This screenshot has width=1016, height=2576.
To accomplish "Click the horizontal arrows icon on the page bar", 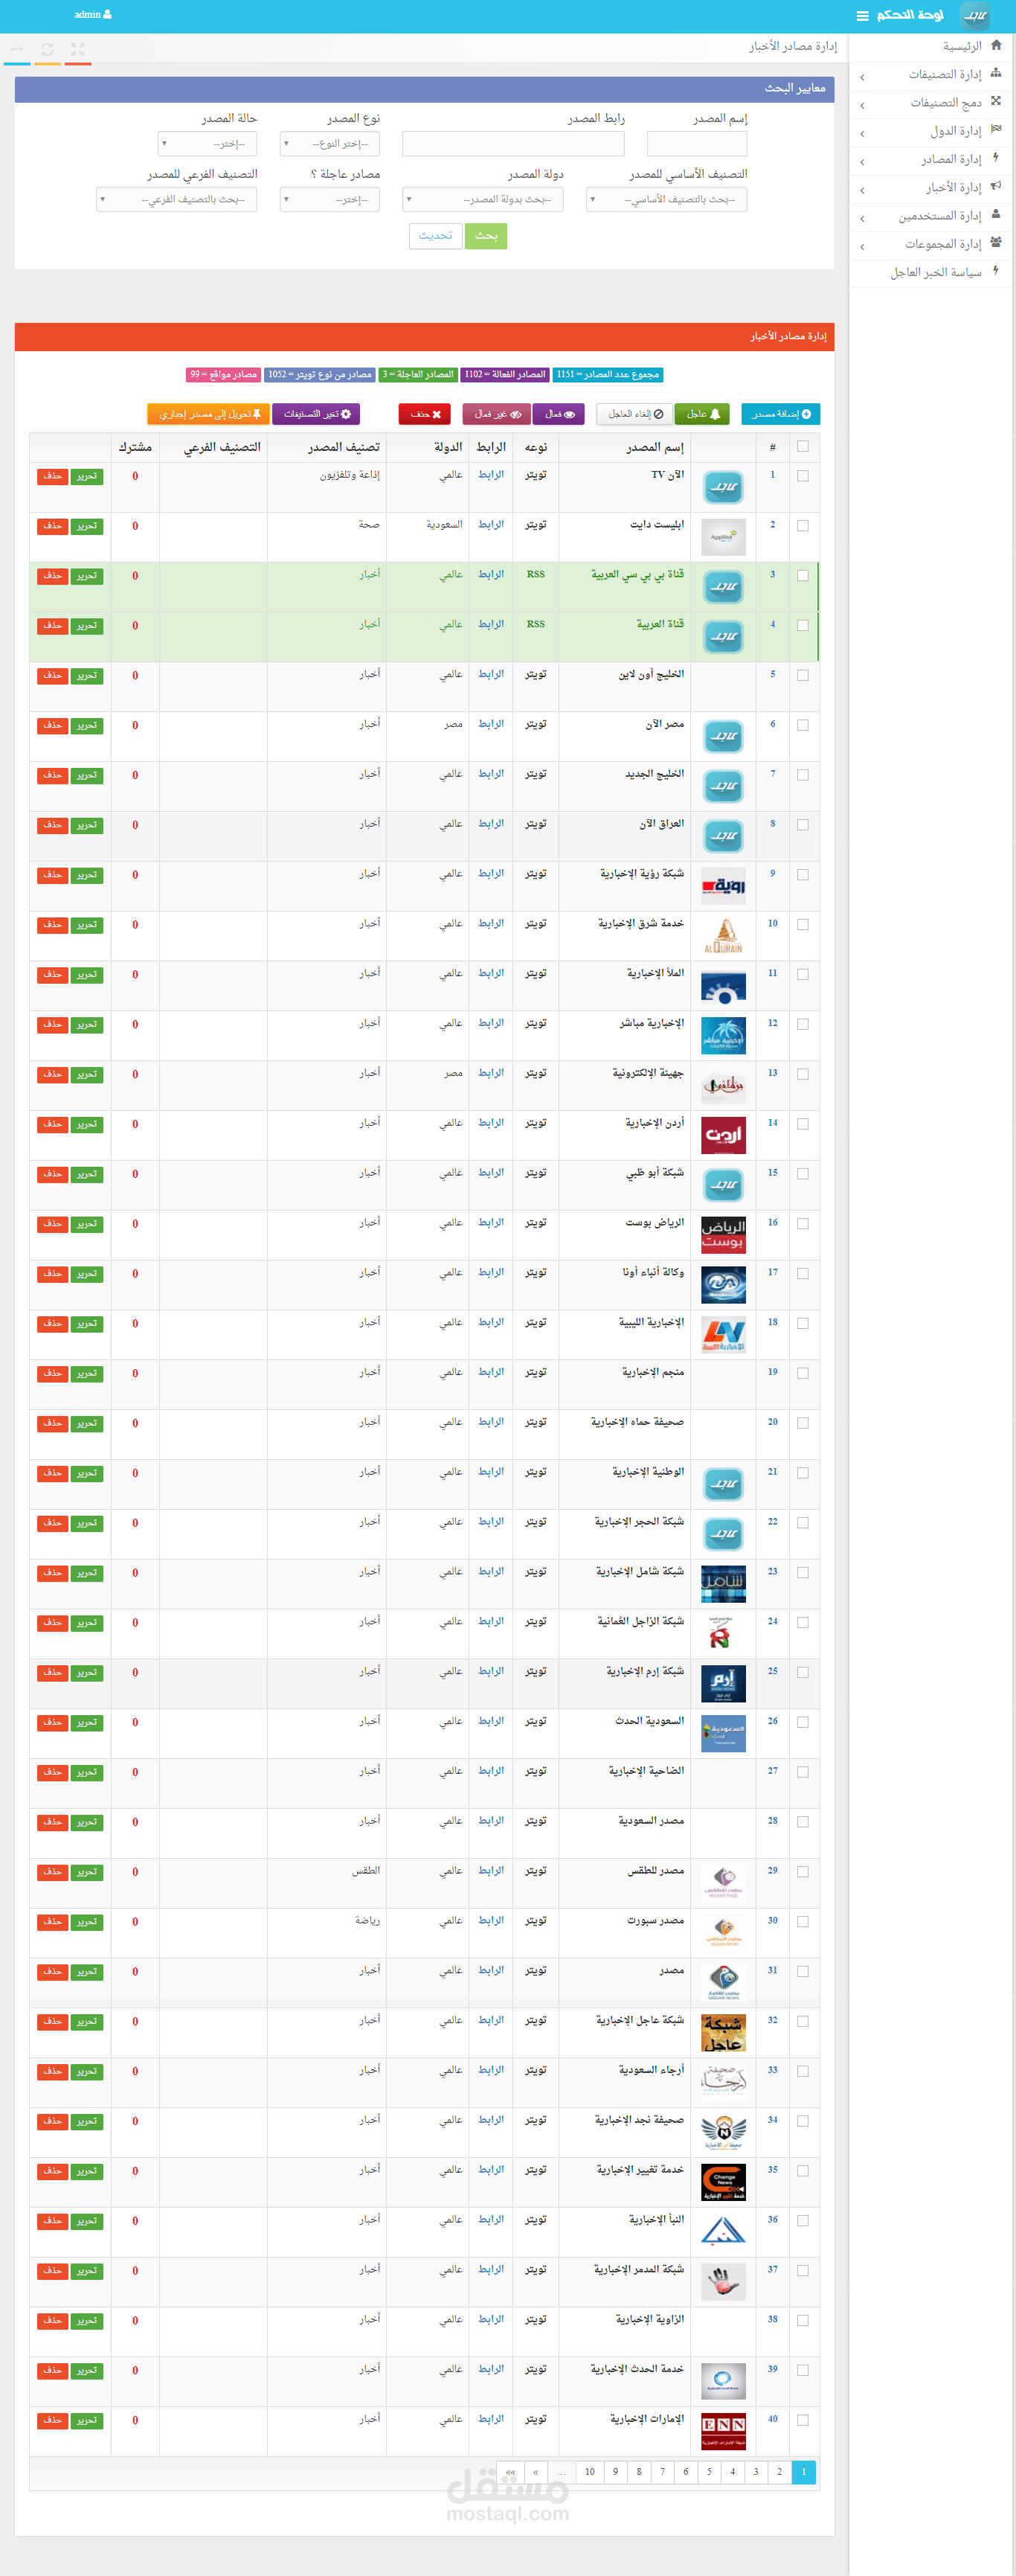I will (x=17, y=49).
